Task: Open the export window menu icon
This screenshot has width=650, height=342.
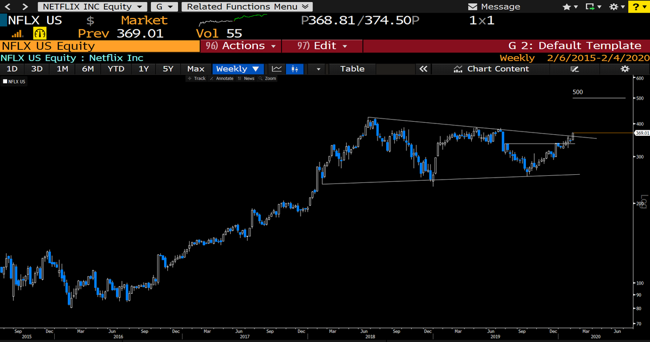Action: point(594,6)
